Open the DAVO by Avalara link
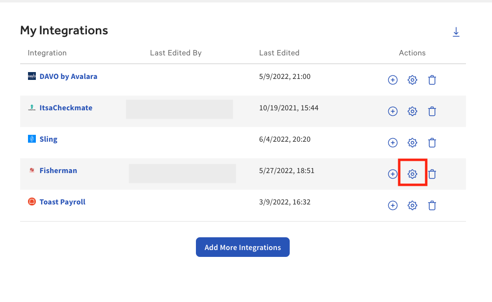 68,76
